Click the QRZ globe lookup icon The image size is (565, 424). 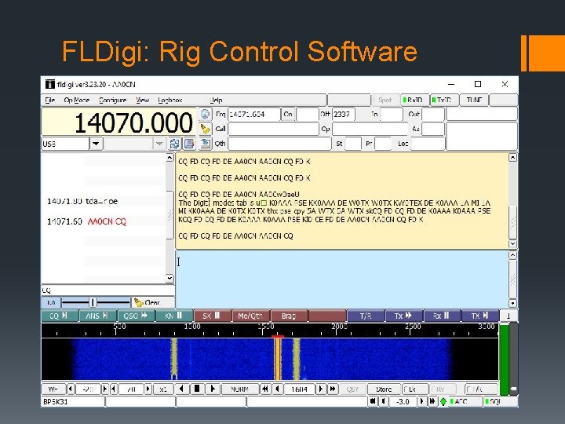tap(205, 115)
